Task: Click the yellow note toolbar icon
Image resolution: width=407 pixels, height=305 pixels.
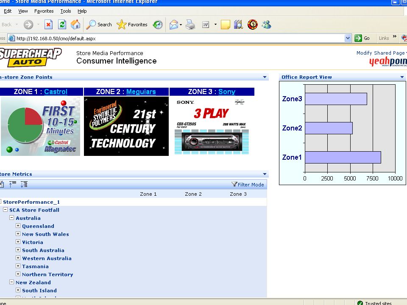Action: point(225,25)
